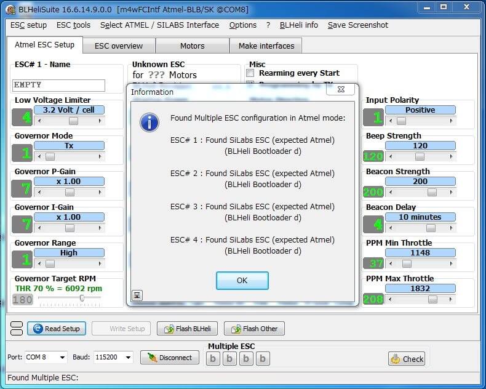Viewport: 486px width, 389px height.
Task: Click the 'High' Governor Range value
Action: (x=69, y=252)
